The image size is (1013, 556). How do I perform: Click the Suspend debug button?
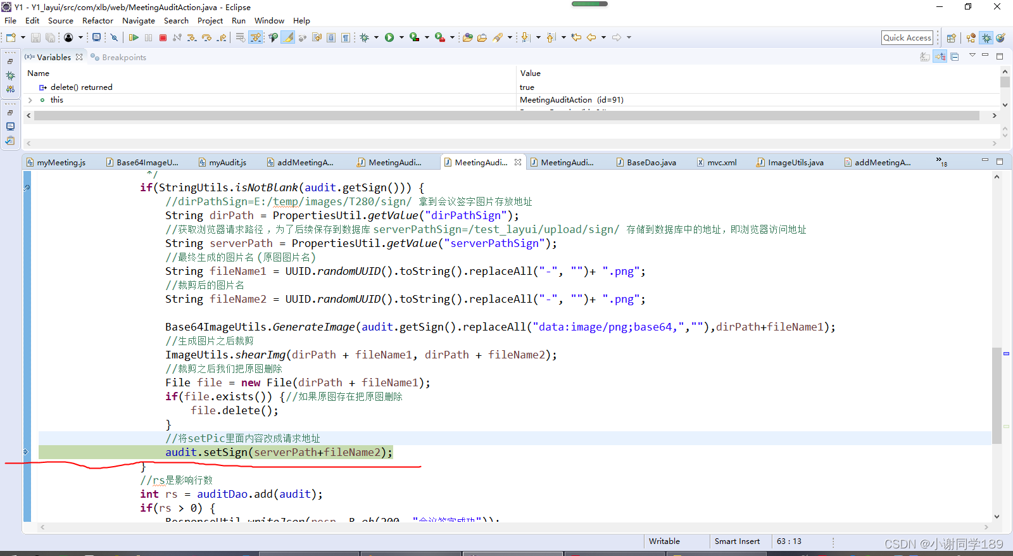[x=148, y=37]
